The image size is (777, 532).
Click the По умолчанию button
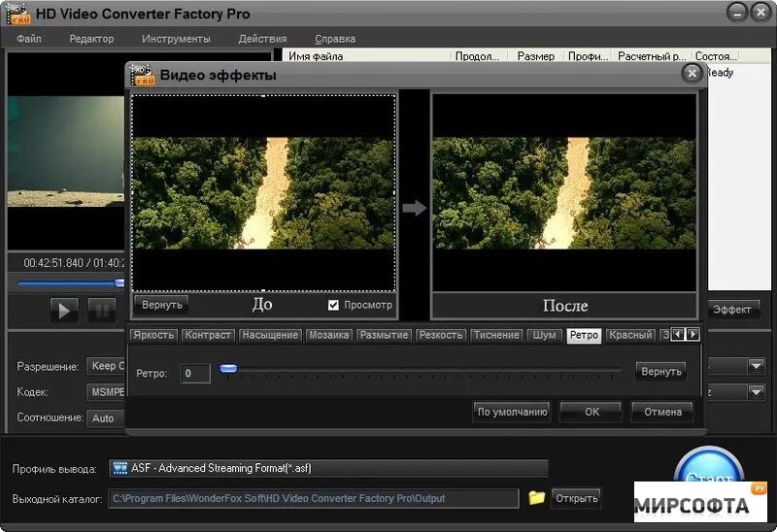[512, 412]
